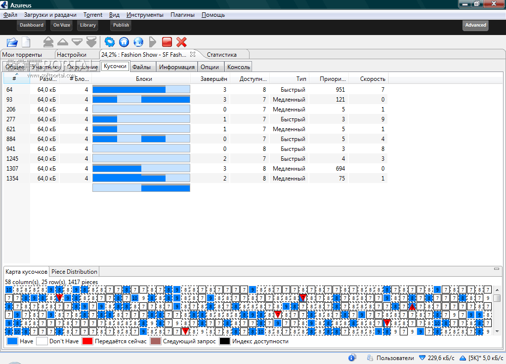Click the upload speed arrow icon
The width and height of the screenshot is (506, 364).
pos(463,358)
